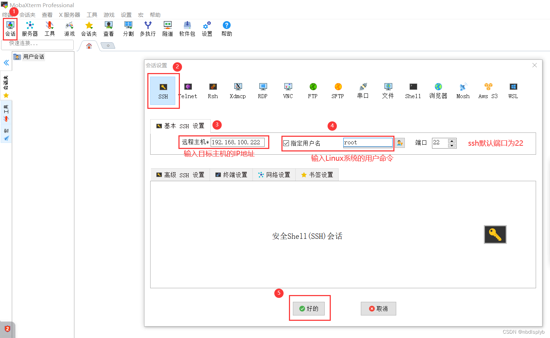Select the 浏览器 (Browser) session type
The image size is (550, 338).
pyautogui.click(x=438, y=91)
